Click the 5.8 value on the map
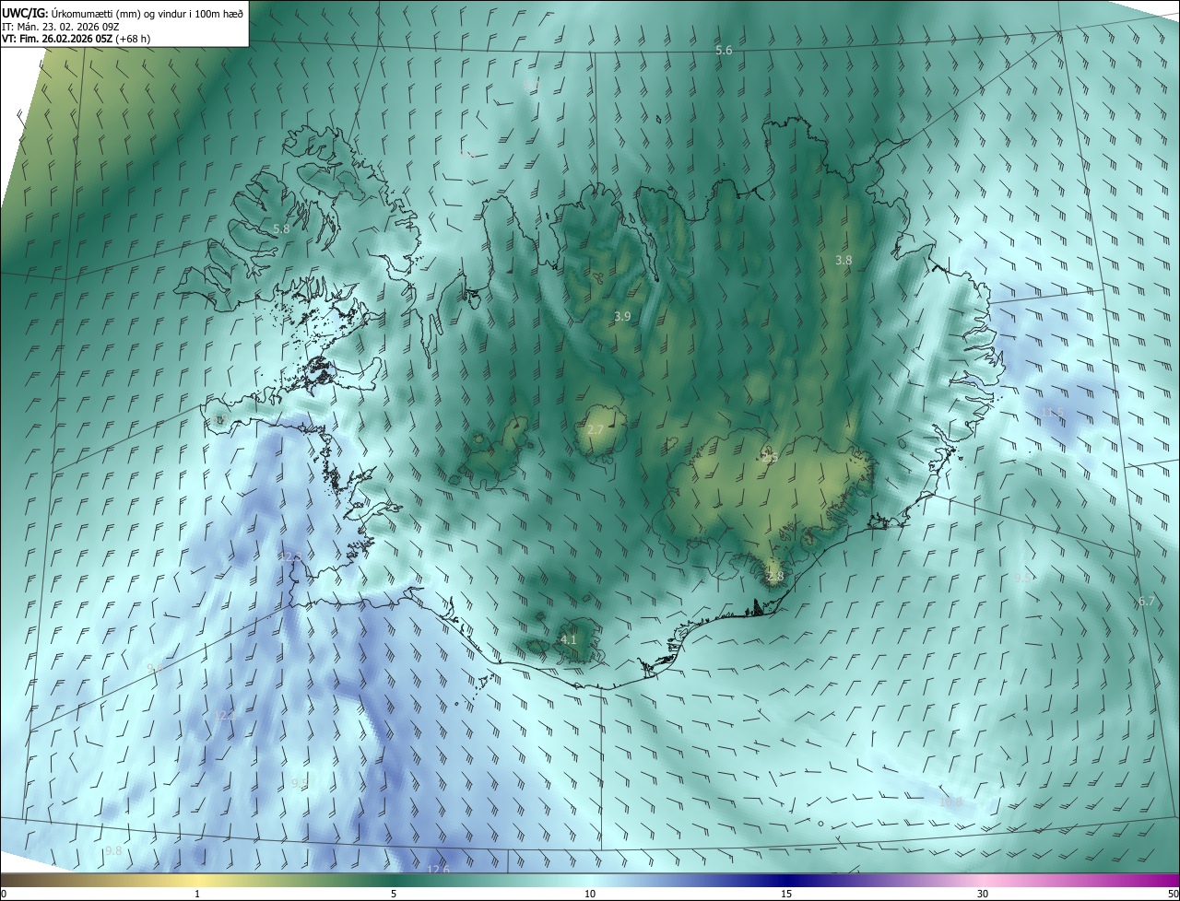 click(281, 228)
